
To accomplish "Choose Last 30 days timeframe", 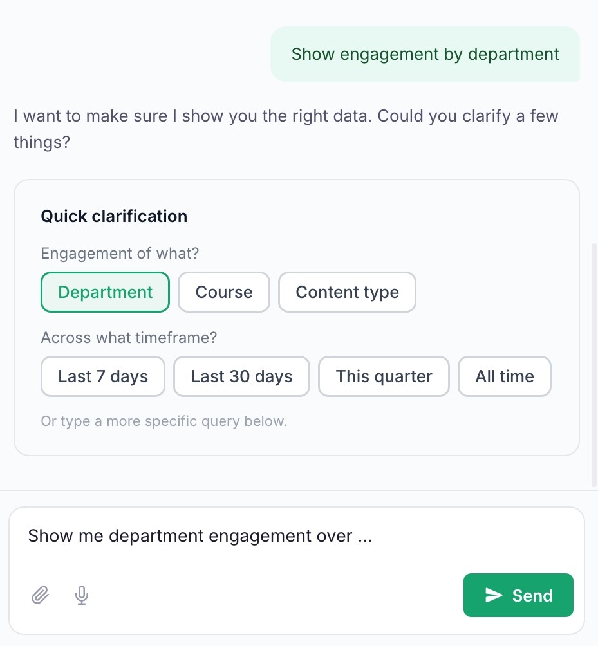I will 241,376.
